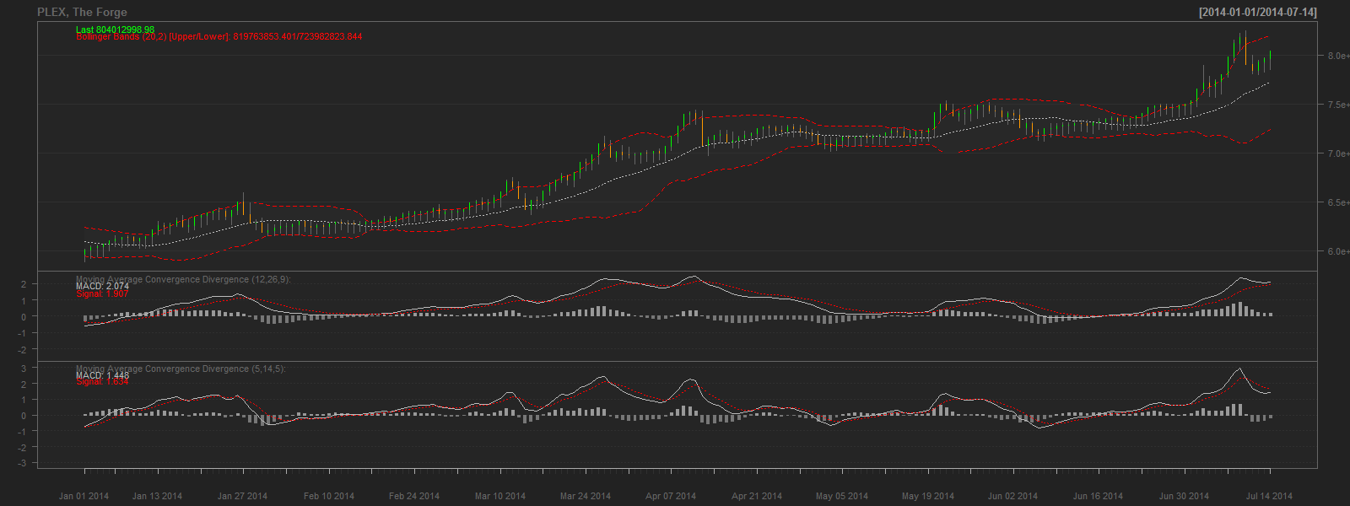This screenshot has width=1350, height=506.
Task: Click the 'Last 804012998.98' price label
Action: coord(115,30)
